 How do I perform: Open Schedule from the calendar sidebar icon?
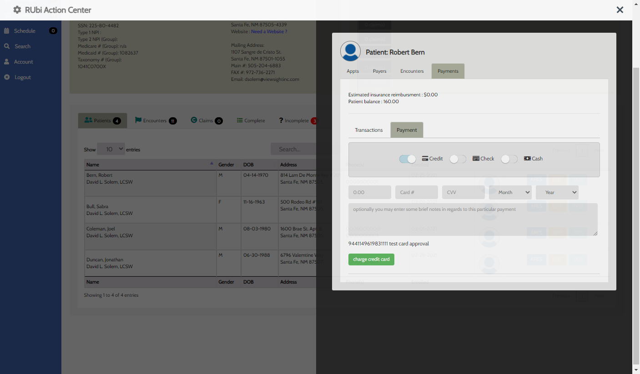pos(7,31)
